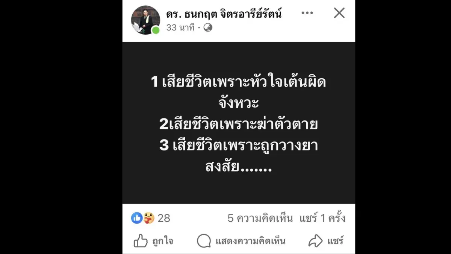This screenshot has width=451, height=254.
Task: Open ดร. ธนกฤต จิตรอารีย์รัตน์ profile name link
Action: (x=224, y=14)
